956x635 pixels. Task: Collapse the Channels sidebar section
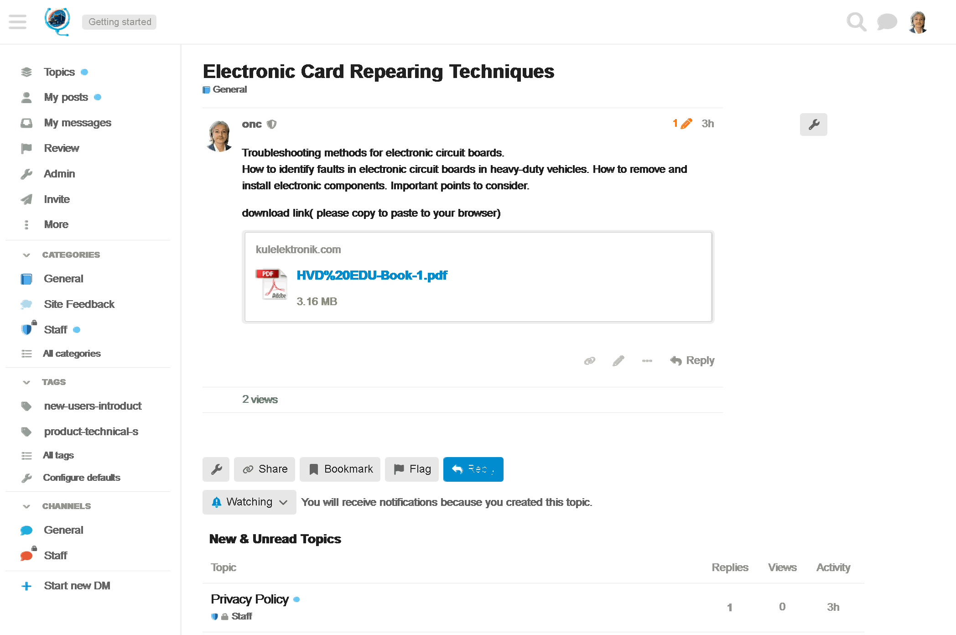[x=26, y=506]
